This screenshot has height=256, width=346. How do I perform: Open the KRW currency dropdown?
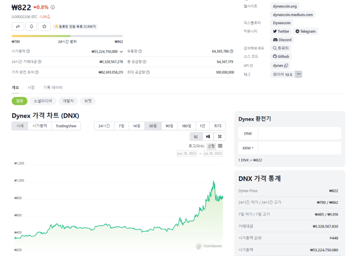click(x=248, y=148)
